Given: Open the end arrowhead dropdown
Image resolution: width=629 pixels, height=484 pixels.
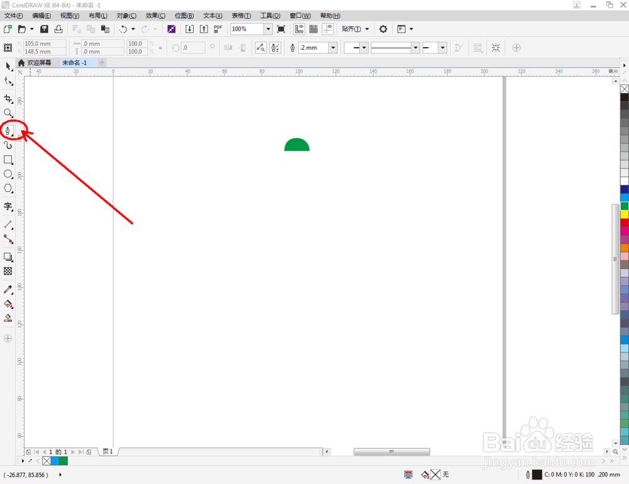Looking at the screenshot, I should (x=442, y=48).
